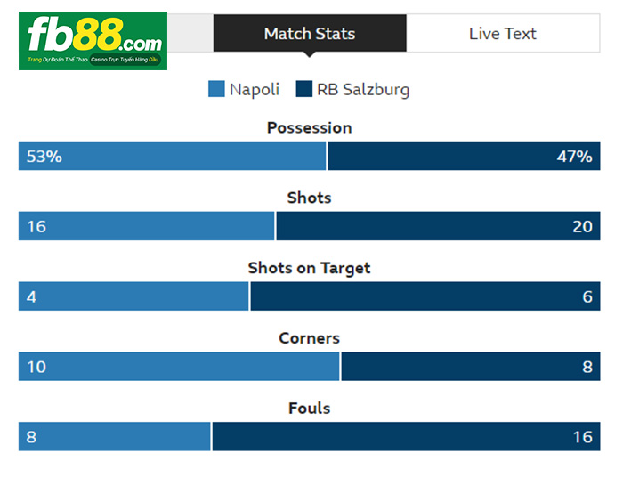Switch to the Match Stats tab

310,34
